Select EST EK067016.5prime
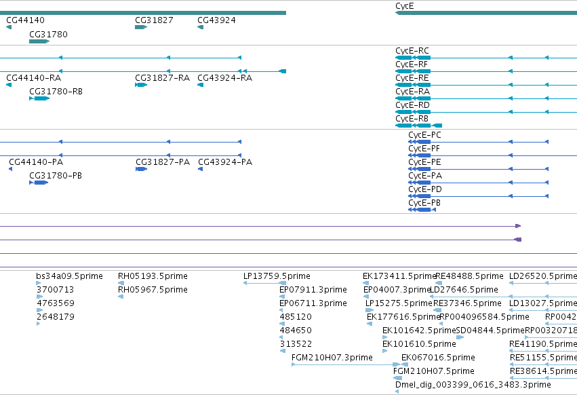Viewport: 577px width, 395px height. [438, 358]
